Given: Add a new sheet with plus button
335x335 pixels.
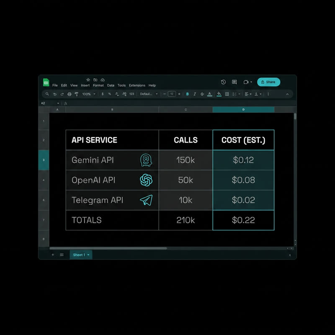Looking at the screenshot, I should (x=53, y=255).
